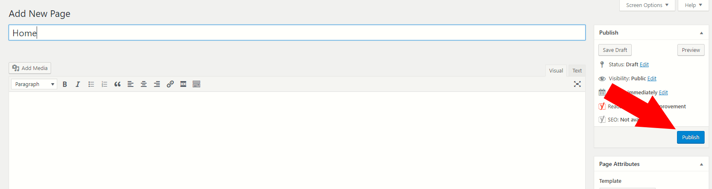Enter distraction-free fullscreen mode
The height and width of the screenshot is (189, 712).
point(577,84)
